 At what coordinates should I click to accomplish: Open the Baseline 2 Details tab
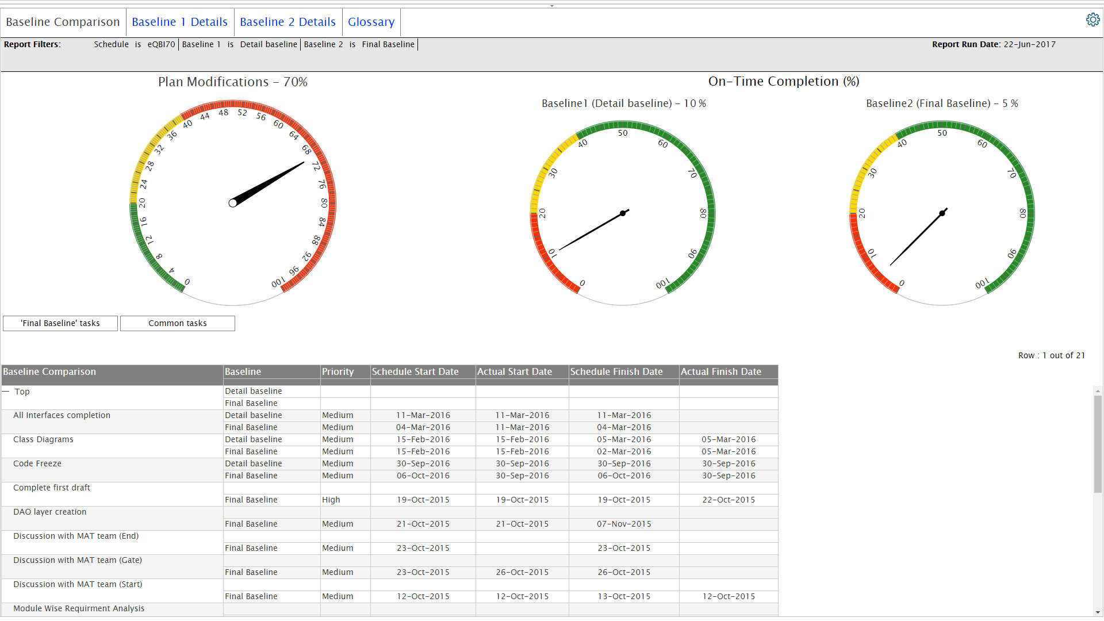click(x=287, y=22)
